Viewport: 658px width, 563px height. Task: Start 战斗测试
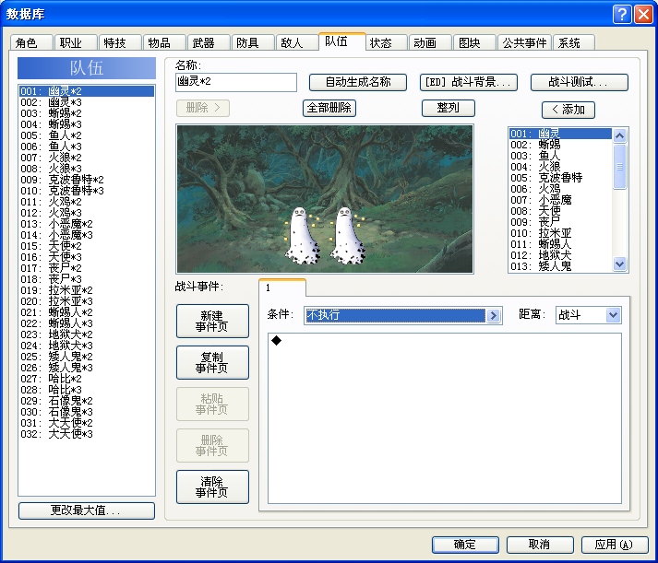coord(580,82)
